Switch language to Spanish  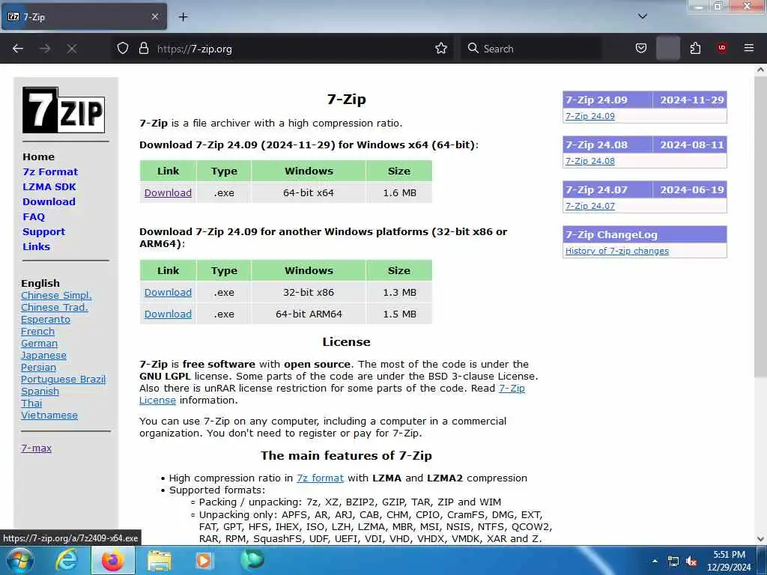pyautogui.click(x=40, y=392)
